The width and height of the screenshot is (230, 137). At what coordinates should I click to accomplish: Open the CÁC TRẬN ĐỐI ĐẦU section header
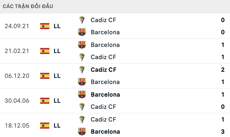coord(28,6)
